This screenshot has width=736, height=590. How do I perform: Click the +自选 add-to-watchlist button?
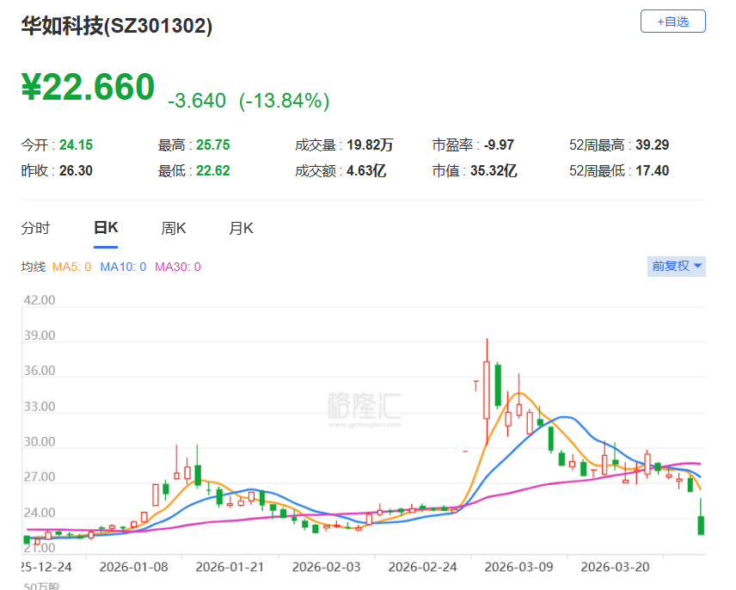673,21
